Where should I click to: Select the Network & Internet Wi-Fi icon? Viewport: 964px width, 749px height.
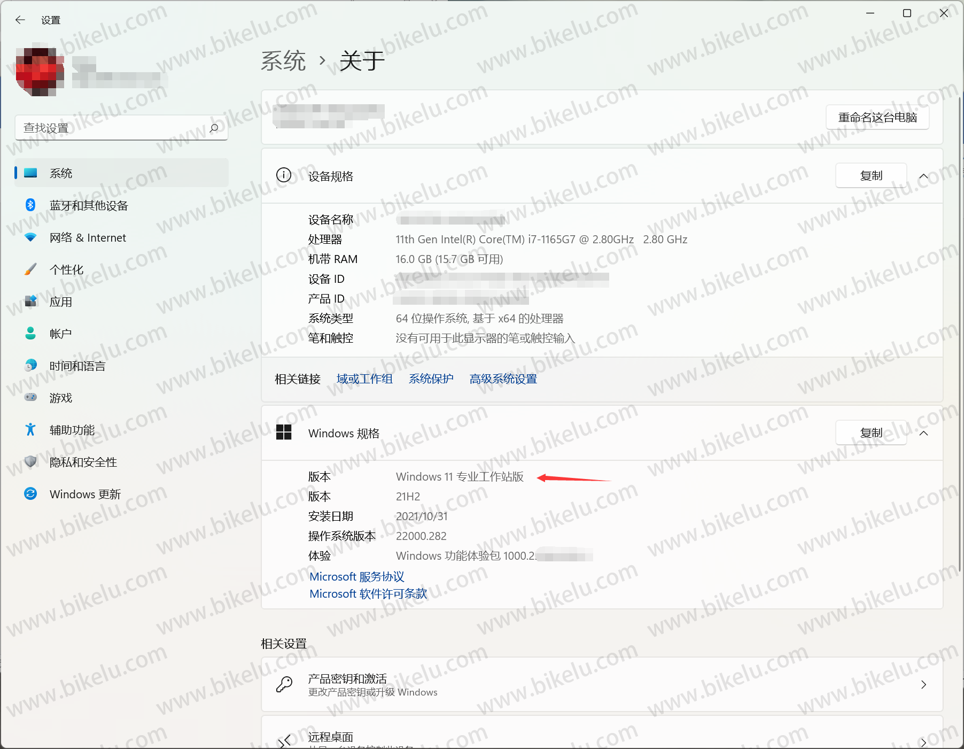click(x=30, y=237)
